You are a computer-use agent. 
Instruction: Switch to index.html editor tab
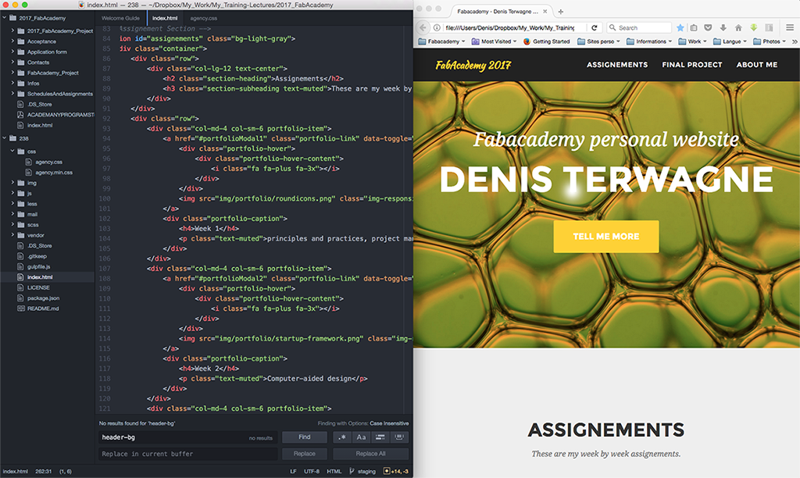point(165,18)
